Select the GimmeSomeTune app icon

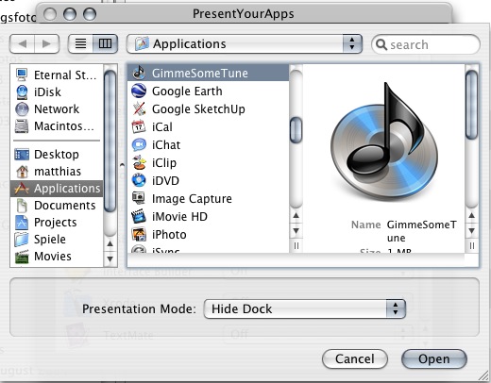click(x=139, y=73)
